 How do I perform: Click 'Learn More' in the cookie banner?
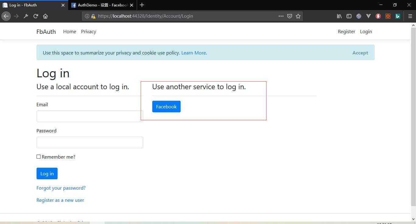[x=194, y=53]
